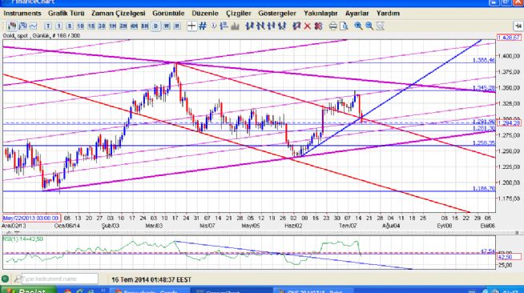524x293 pixels.
Task: Open the Instruments menu
Action: coord(22,14)
